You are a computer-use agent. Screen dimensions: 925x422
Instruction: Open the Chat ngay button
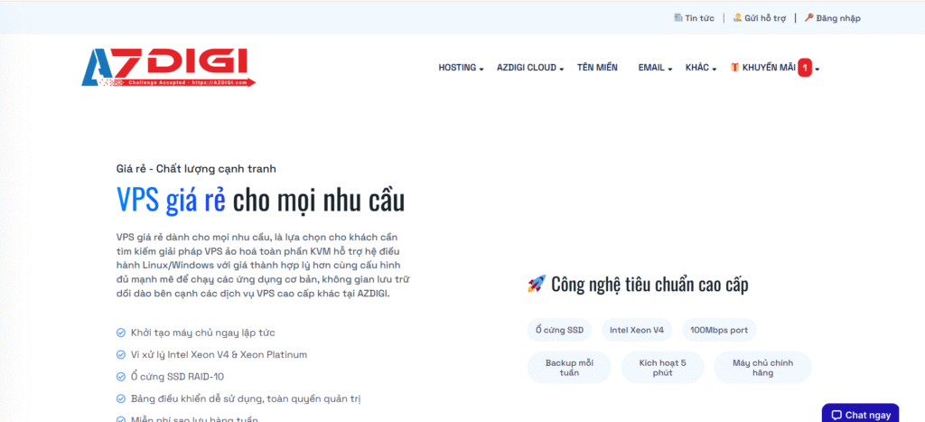tap(860, 415)
